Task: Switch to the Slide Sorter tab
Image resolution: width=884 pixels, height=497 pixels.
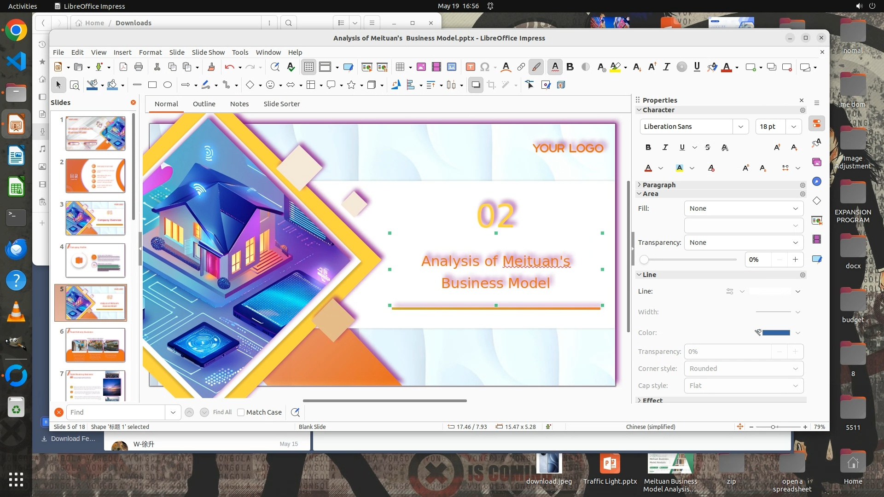Action: 281,104
